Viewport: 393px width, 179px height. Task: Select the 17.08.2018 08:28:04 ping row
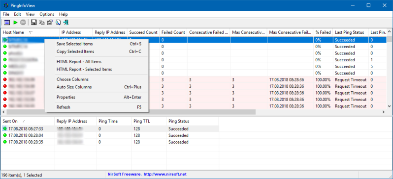tap(110, 135)
